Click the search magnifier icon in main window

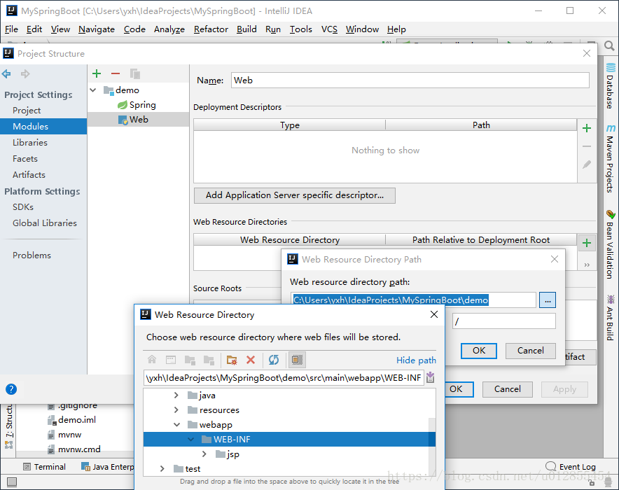[x=609, y=45]
